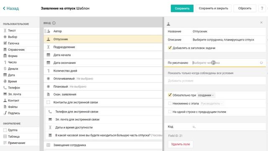Click the Время time field icon
The image size is (268, 151).
[5, 81]
